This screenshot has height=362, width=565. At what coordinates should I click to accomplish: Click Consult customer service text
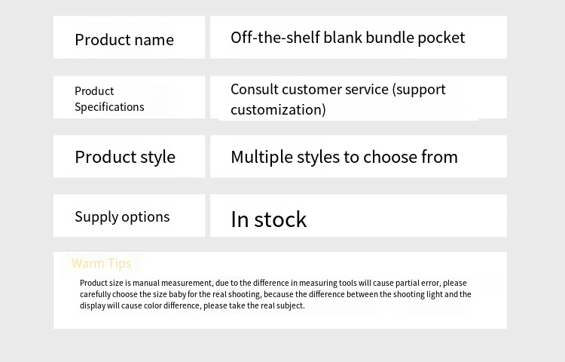pos(310,89)
